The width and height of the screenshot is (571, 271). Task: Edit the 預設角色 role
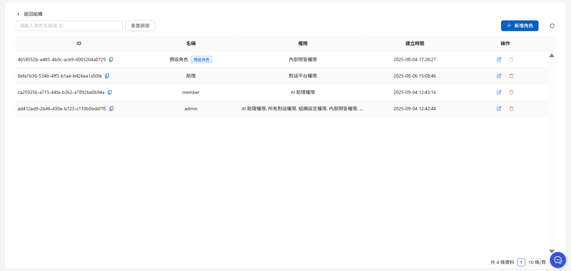tap(499, 59)
